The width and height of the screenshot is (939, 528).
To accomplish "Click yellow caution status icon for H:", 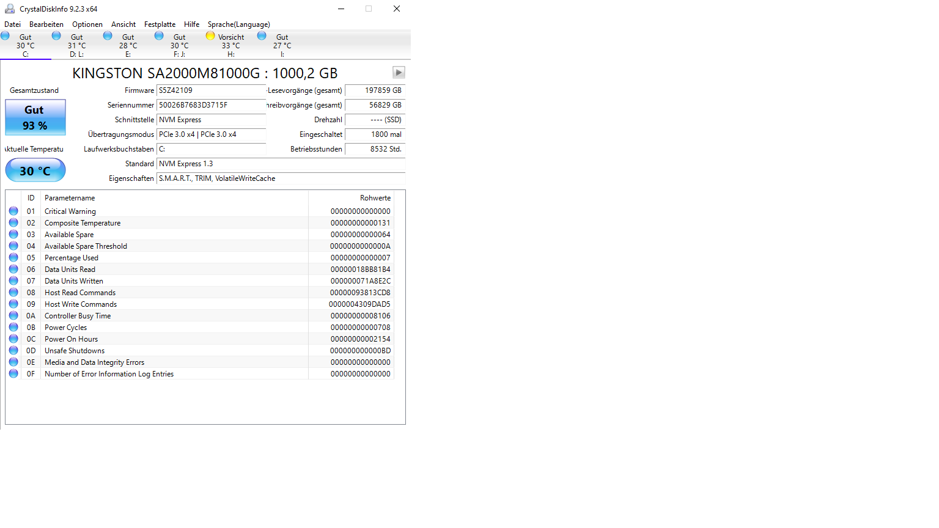I will (210, 35).
